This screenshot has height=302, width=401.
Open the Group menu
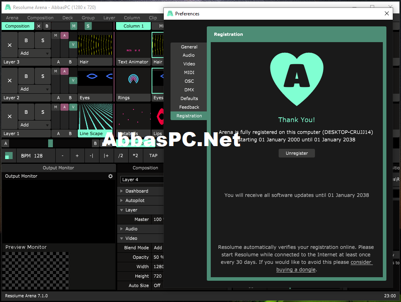coord(88,18)
